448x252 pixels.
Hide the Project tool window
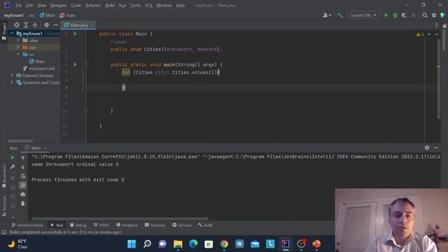pos(56,25)
